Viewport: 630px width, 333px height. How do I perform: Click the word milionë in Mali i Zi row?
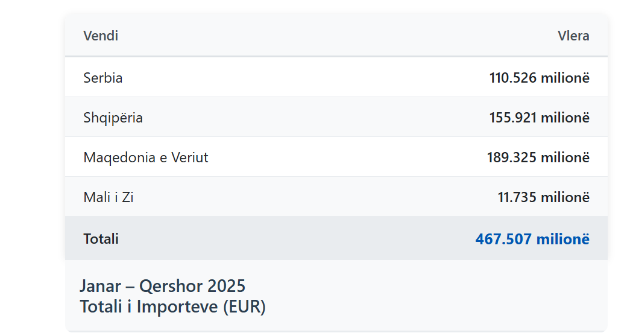(x=565, y=197)
